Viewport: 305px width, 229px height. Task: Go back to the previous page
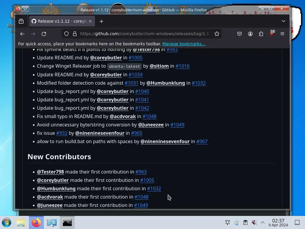coord(22,34)
